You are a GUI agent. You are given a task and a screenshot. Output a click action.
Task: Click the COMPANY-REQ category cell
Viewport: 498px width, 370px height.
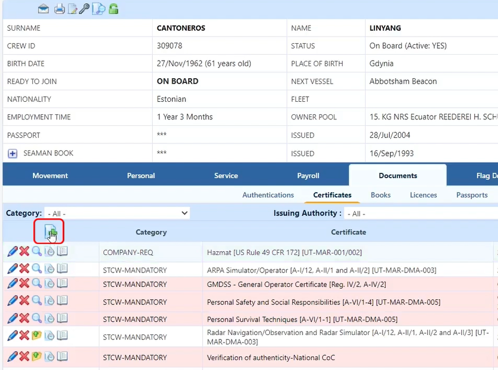(x=128, y=252)
